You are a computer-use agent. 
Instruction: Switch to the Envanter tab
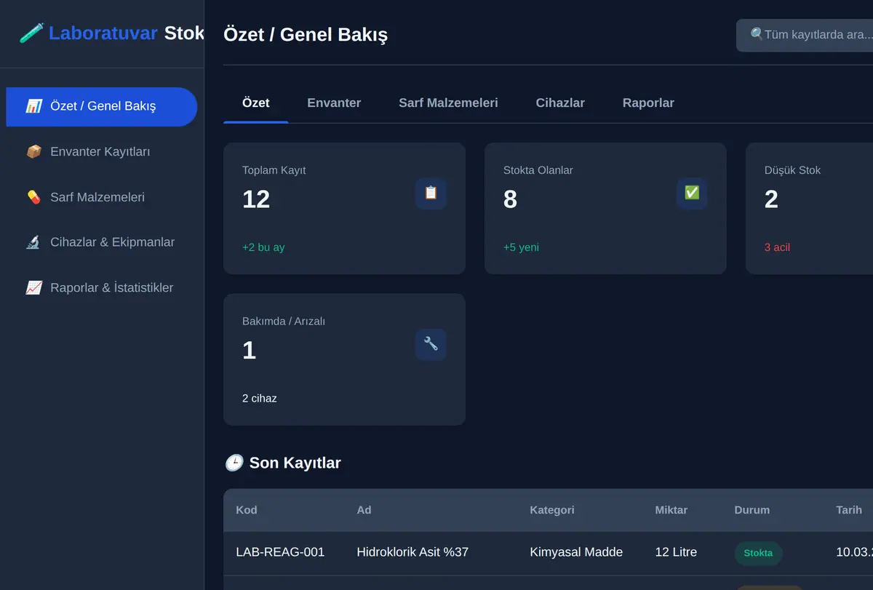pos(334,103)
